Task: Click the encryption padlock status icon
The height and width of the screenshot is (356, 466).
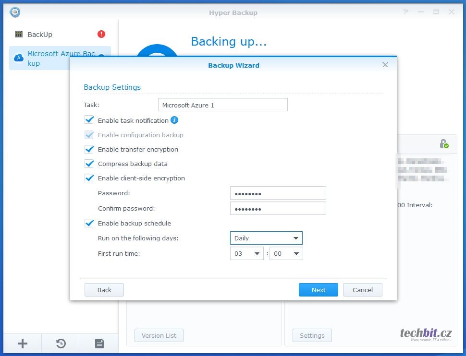Action: (x=443, y=143)
